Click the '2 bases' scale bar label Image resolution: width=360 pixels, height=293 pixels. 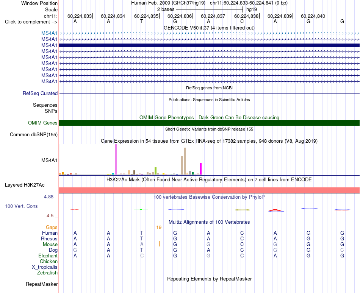point(166,9)
